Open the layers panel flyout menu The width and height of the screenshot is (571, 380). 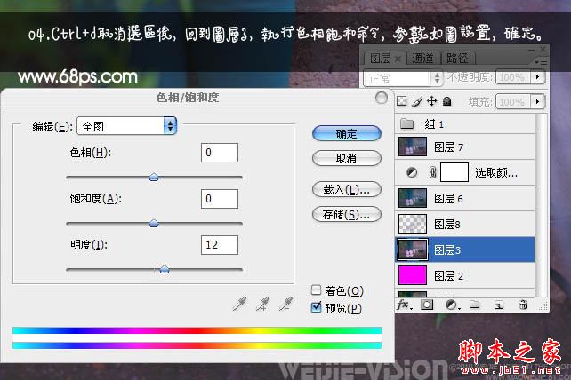(541, 61)
